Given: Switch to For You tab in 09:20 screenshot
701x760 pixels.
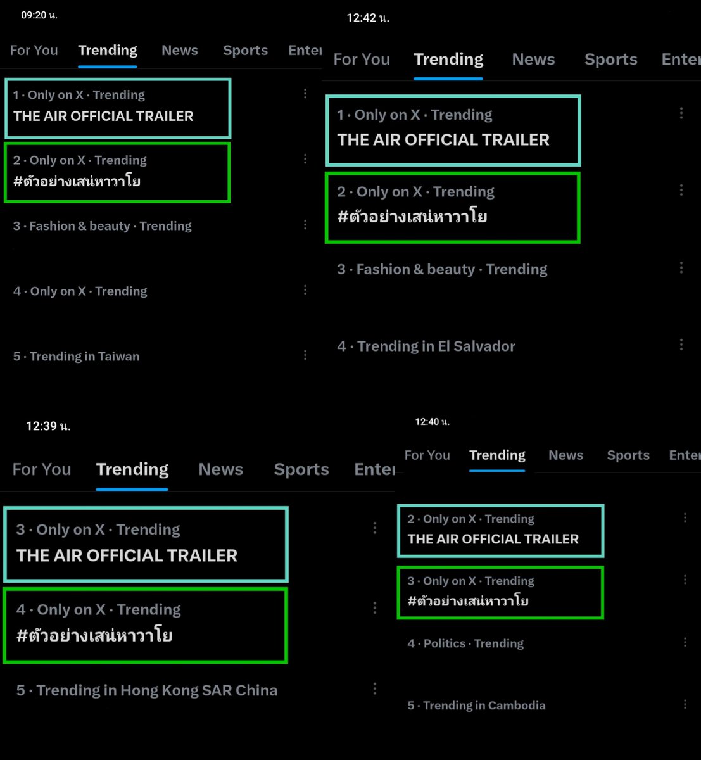Looking at the screenshot, I should [34, 51].
